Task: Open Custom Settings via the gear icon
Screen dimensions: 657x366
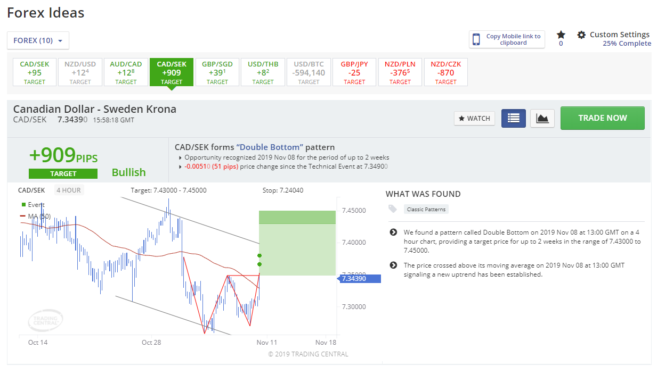Action: [x=581, y=34]
